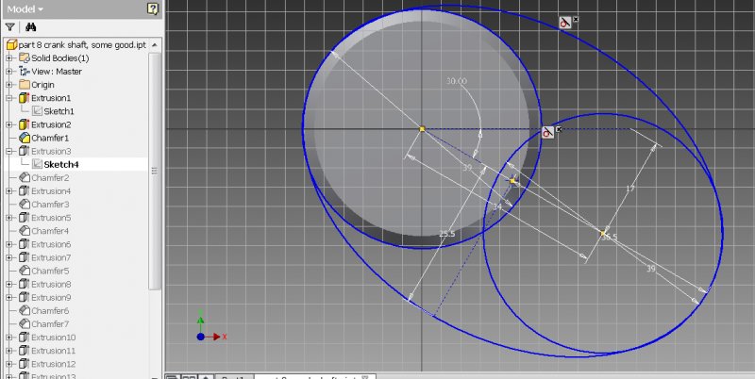Open the Model browser dropdown
Image resolution: width=755 pixels, height=379 pixels.
click(25, 9)
